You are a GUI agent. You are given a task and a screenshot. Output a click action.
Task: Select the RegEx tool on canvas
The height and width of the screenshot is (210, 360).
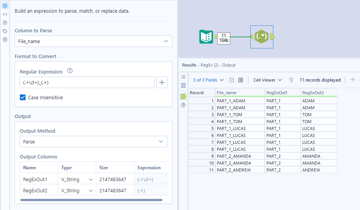point(262,37)
